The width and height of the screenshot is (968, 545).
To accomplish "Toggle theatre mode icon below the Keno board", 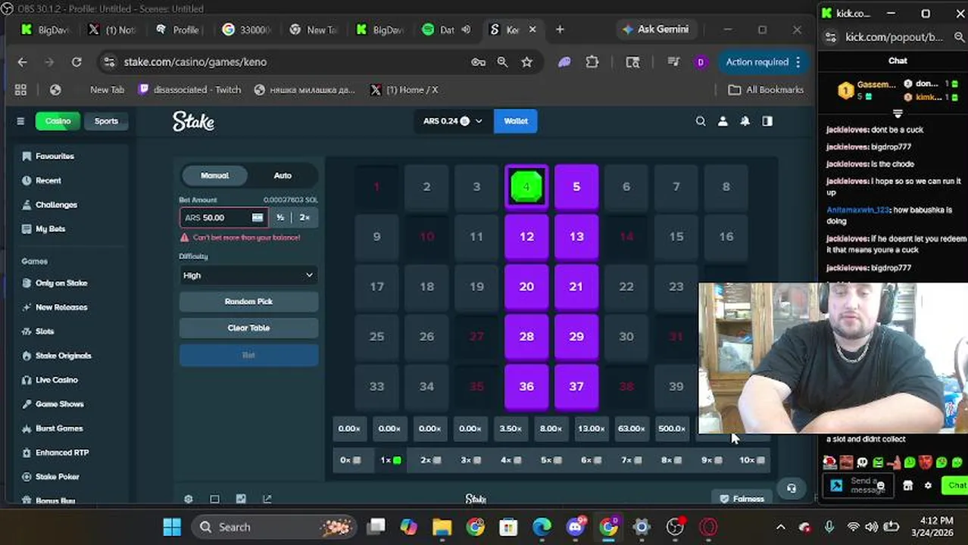I will [x=214, y=499].
